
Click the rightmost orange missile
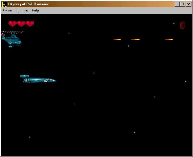pyautogui.click(x=169, y=39)
